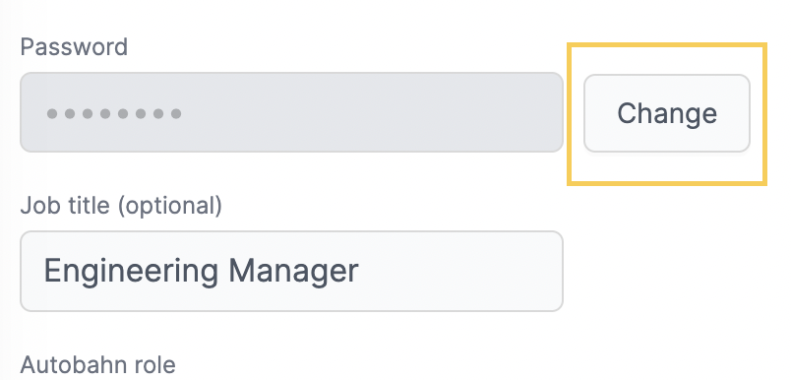Click the Job title words in label
Screen dimensions: 791x380
[x=66, y=205]
